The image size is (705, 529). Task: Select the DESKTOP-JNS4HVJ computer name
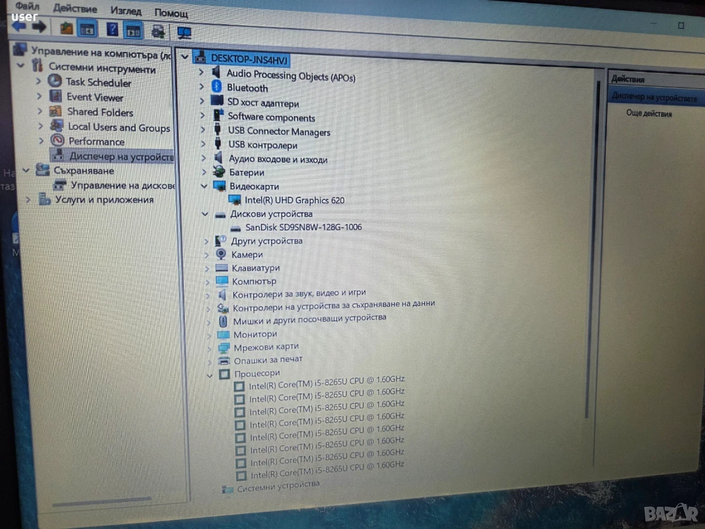pyautogui.click(x=249, y=59)
